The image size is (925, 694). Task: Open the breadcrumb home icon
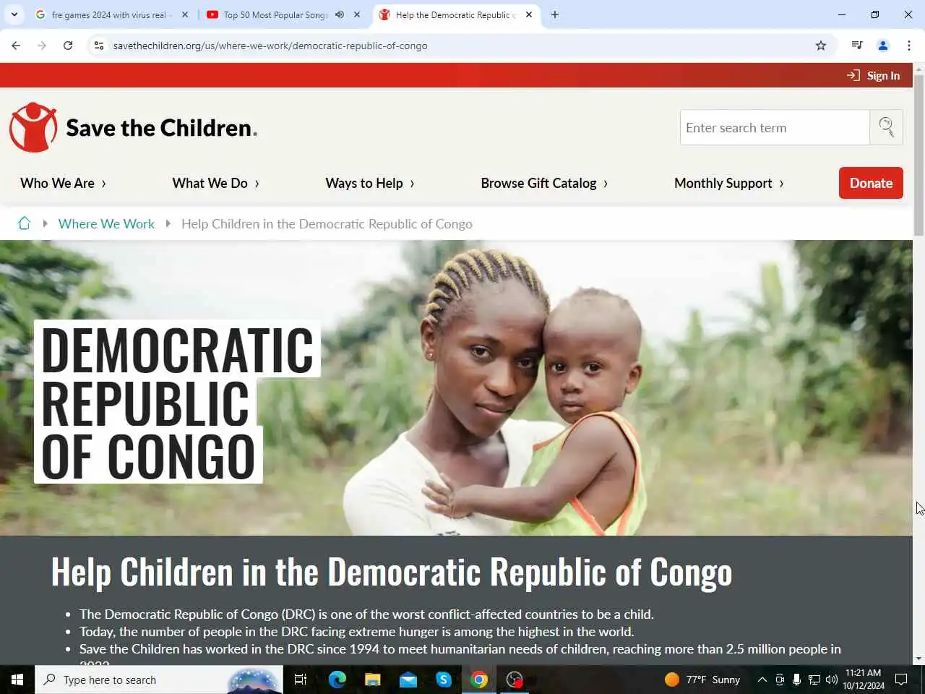click(x=24, y=223)
